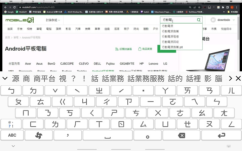Image resolution: width=242 pixels, height=151 pixels.
Task: Choose candidate 商平台
Action: pos(44,78)
